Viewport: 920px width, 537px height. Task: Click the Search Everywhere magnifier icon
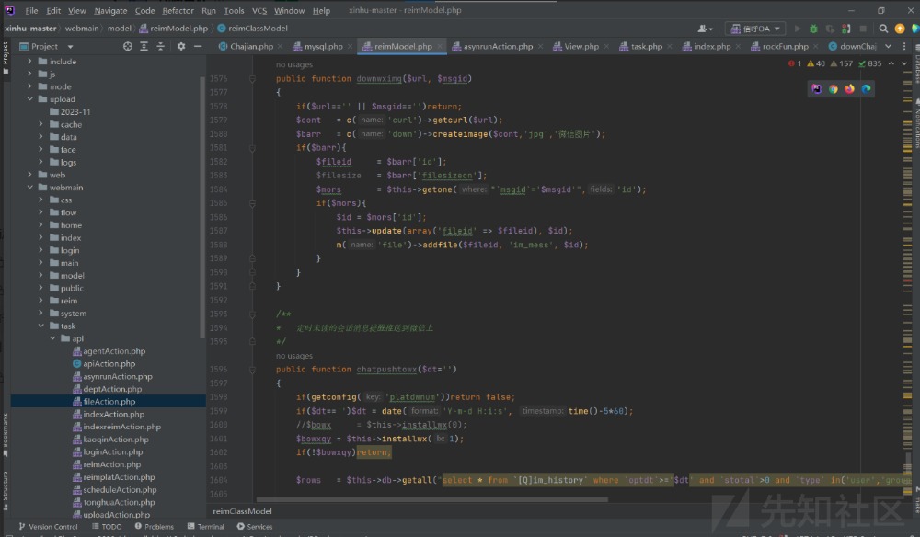click(x=881, y=29)
